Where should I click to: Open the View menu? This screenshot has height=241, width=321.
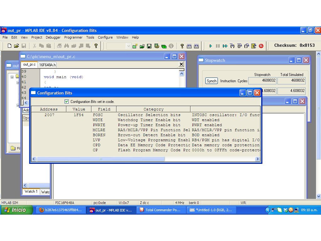24,37
